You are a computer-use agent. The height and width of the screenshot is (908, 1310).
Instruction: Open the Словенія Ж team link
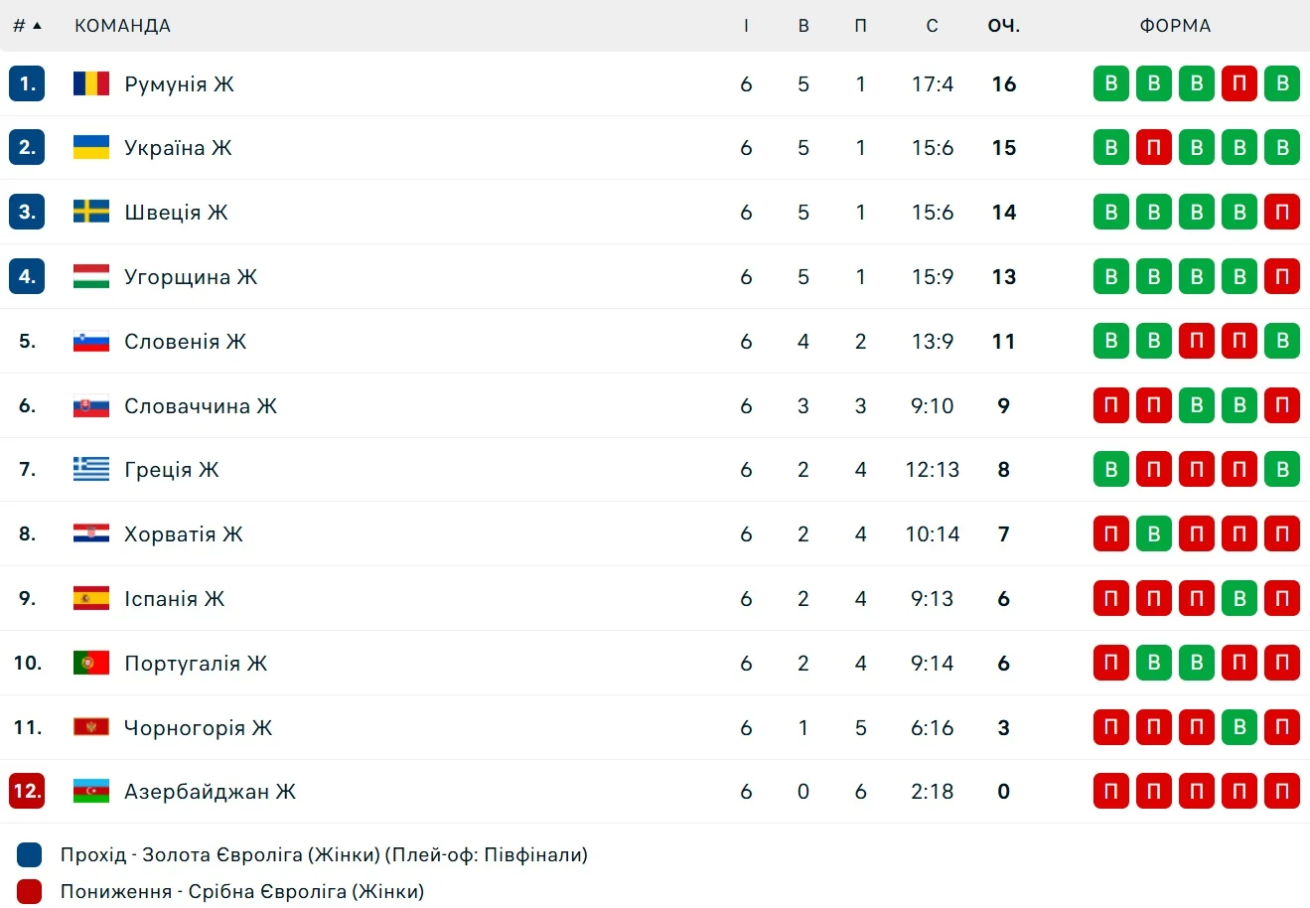pos(185,341)
